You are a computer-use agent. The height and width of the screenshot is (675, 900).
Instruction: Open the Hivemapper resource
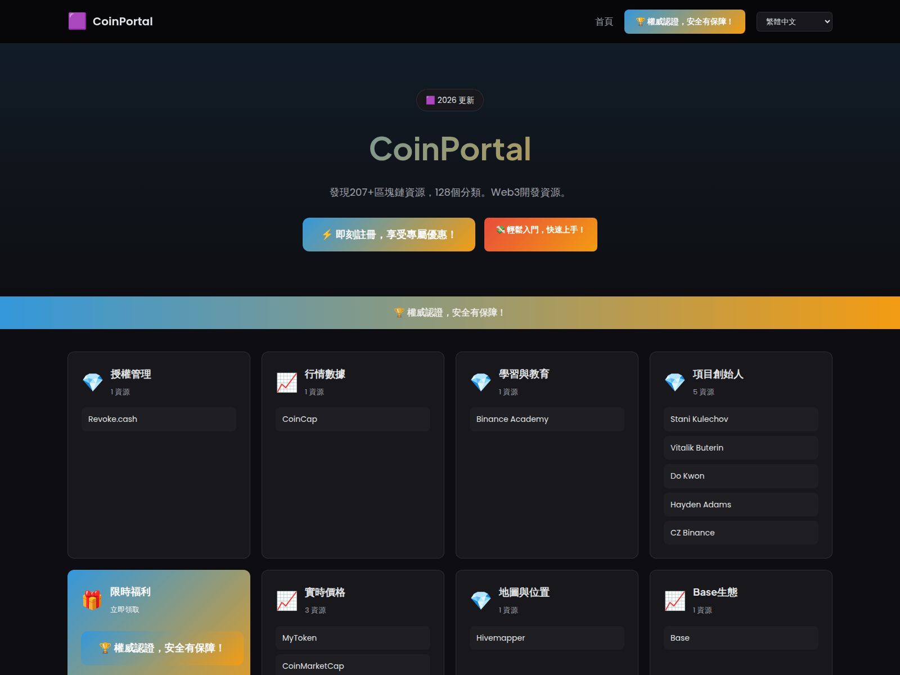point(547,638)
